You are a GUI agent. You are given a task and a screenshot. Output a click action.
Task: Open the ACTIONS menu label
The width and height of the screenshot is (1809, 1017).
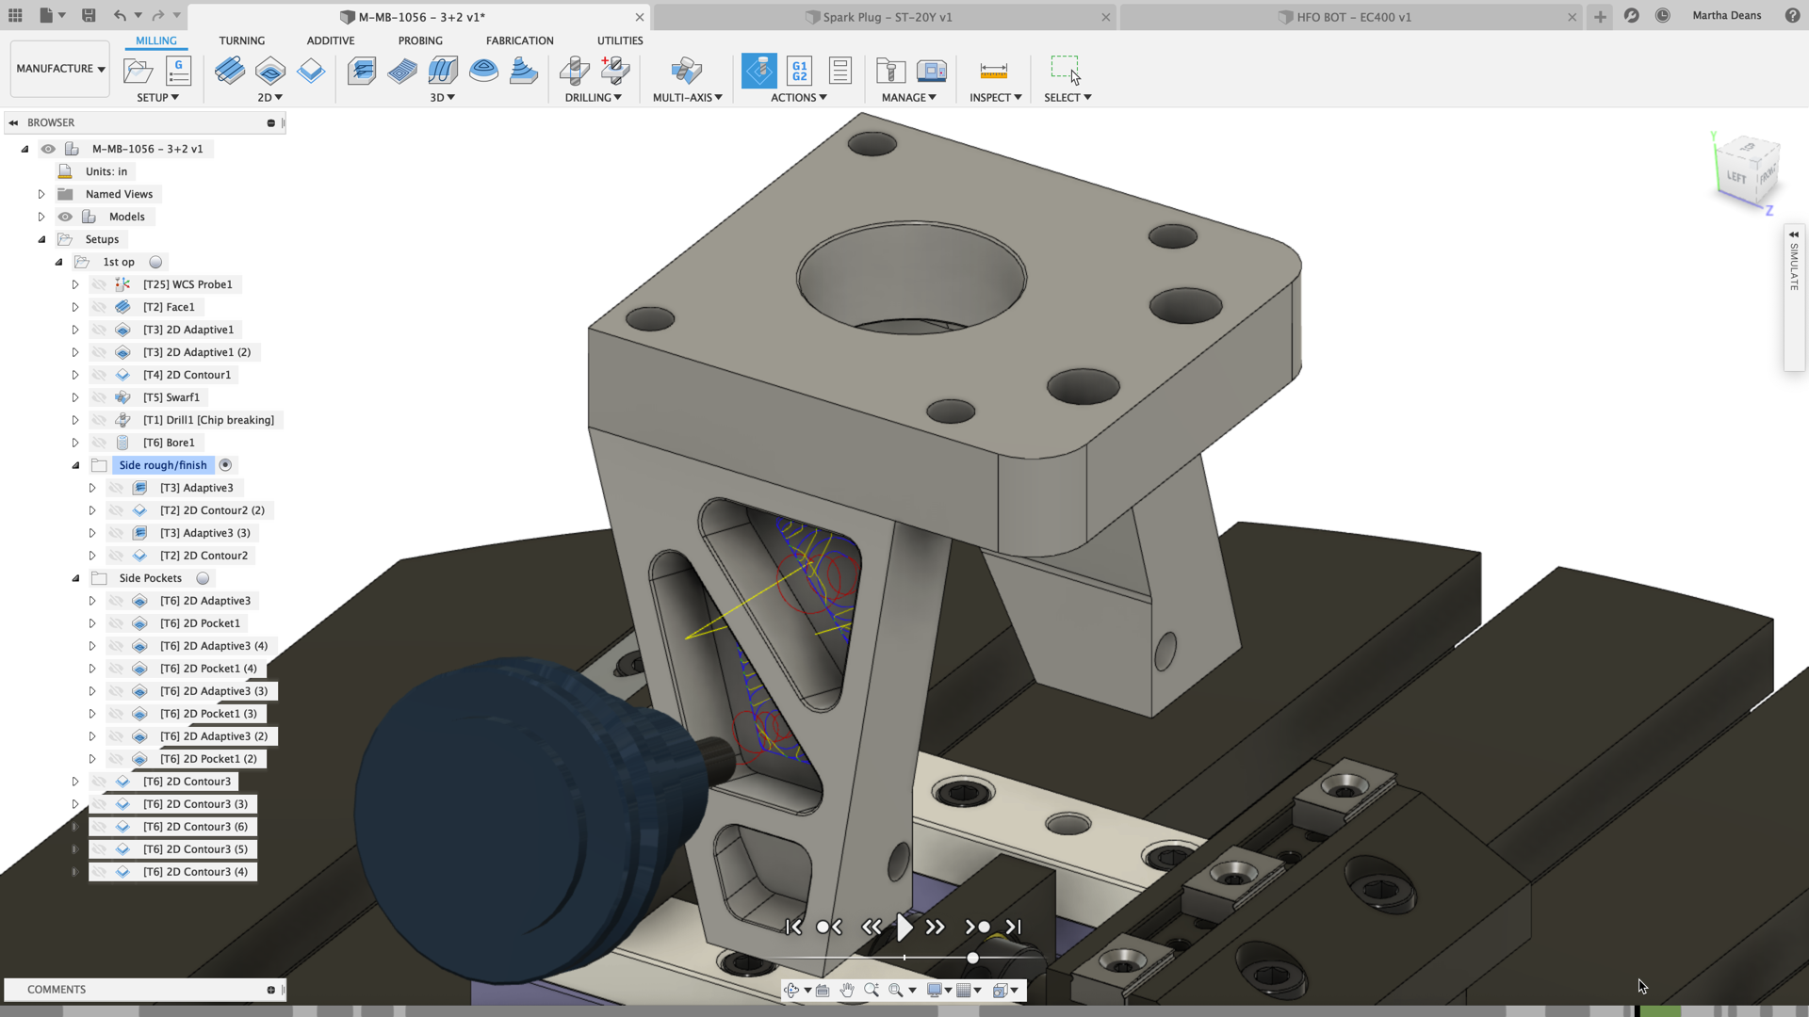pos(798,97)
